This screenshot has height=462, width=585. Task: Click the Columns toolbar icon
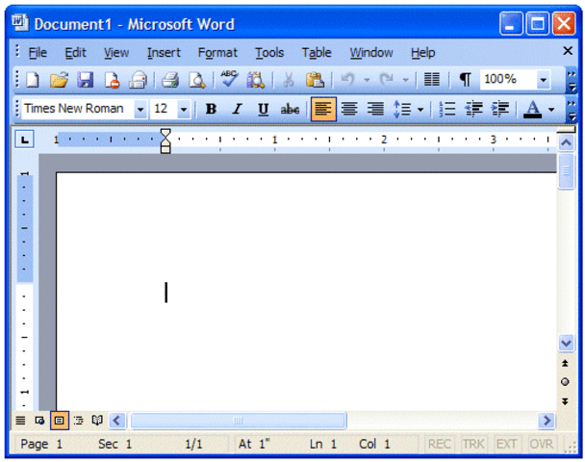pos(432,79)
